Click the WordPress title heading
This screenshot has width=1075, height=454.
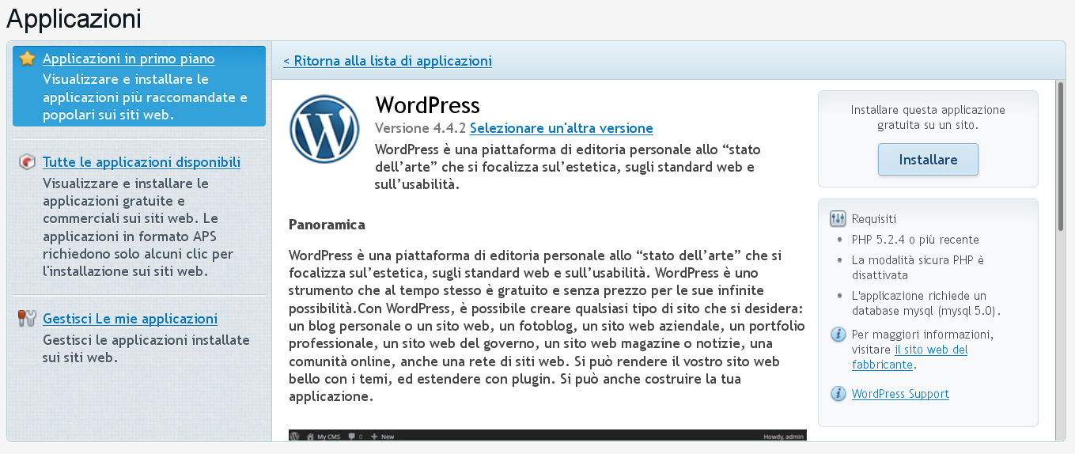[427, 105]
